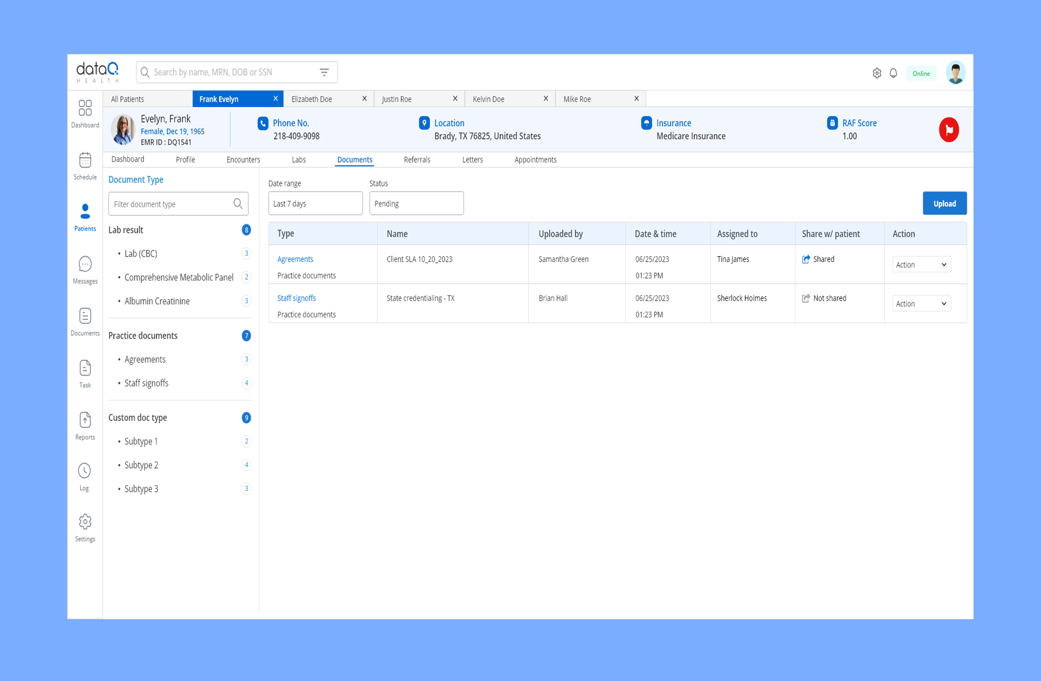This screenshot has height=681, width=1041.
Task: Open the Task icon in sidebar
Action: 85,368
